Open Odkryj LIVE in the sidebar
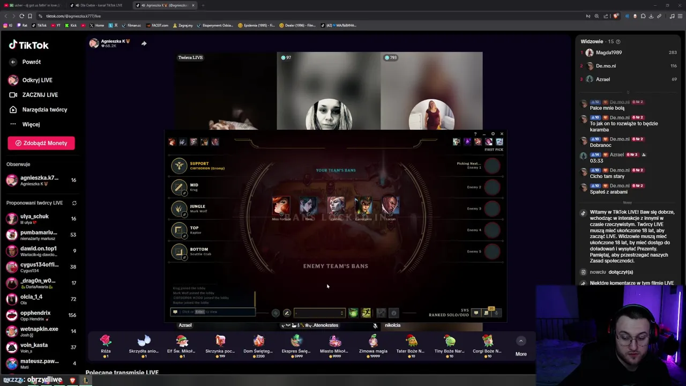This screenshot has height=386, width=686. (x=37, y=80)
